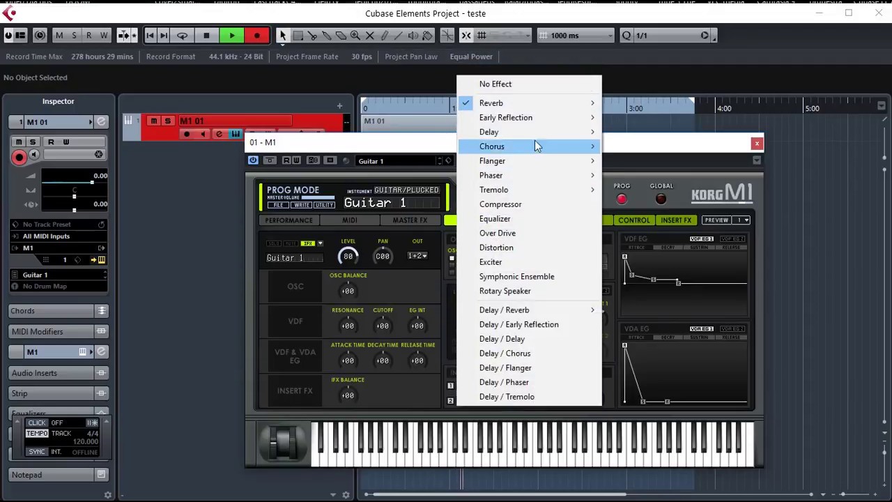Stop playback with the Stop button
The width and height of the screenshot is (892, 502).
(x=206, y=36)
